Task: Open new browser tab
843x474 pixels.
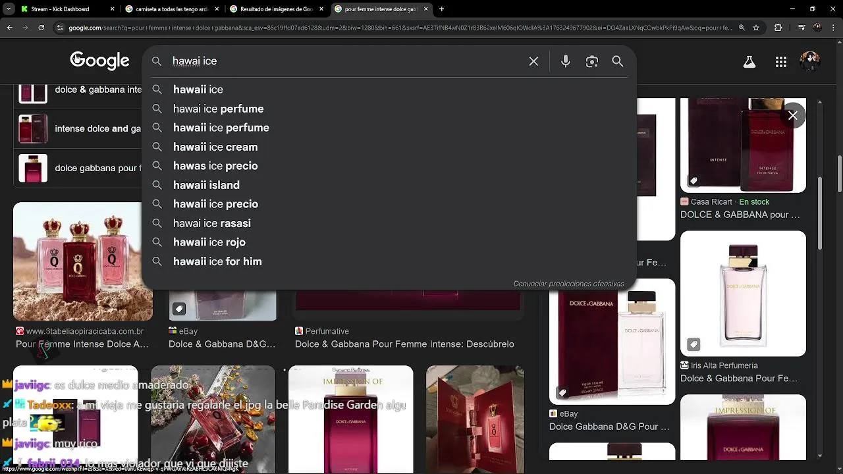Action: coord(441,9)
